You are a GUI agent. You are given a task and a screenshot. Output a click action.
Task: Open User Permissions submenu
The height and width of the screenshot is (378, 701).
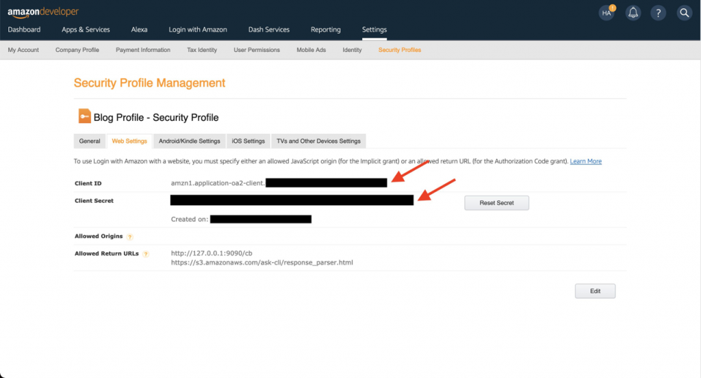click(x=257, y=50)
